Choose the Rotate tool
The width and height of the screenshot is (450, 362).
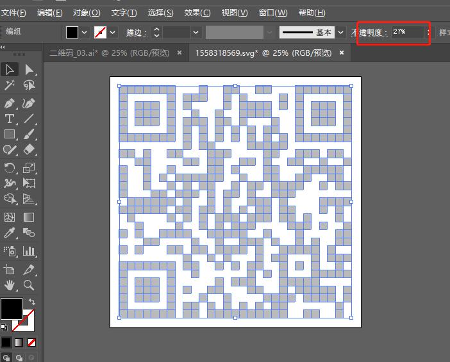point(10,168)
